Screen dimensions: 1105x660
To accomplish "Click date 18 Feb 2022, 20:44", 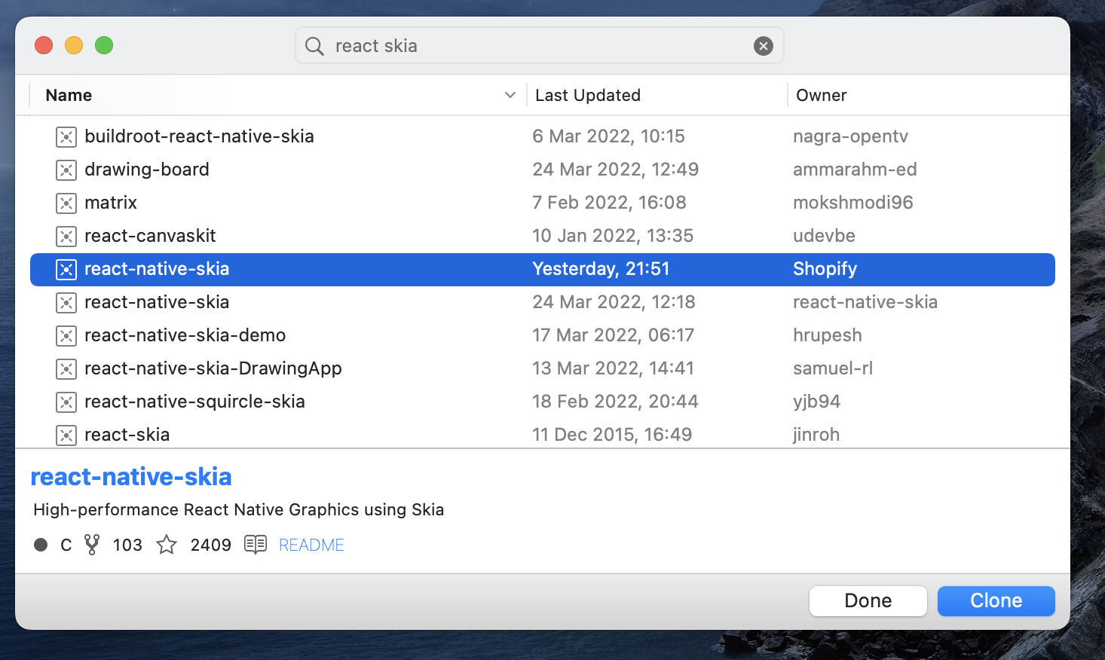I will pyautogui.click(x=615, y=402).
